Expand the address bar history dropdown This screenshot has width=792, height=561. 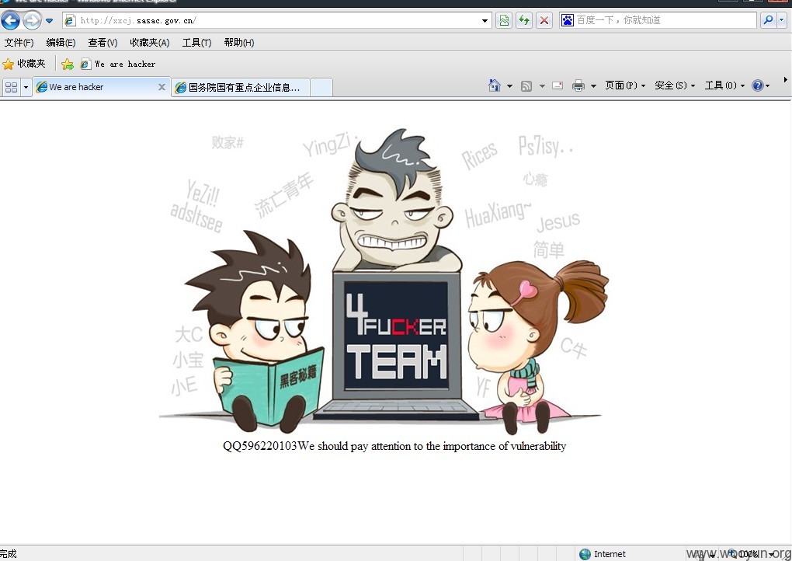point(485,21)
